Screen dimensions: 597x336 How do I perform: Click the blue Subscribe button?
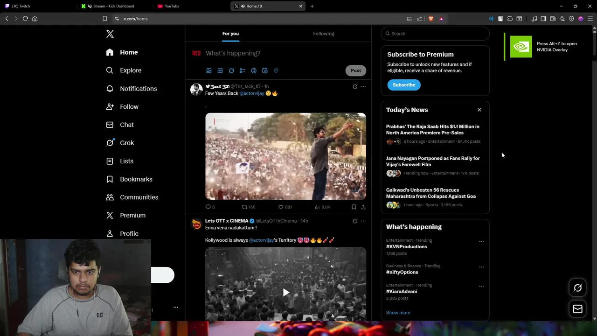(404, 85)
